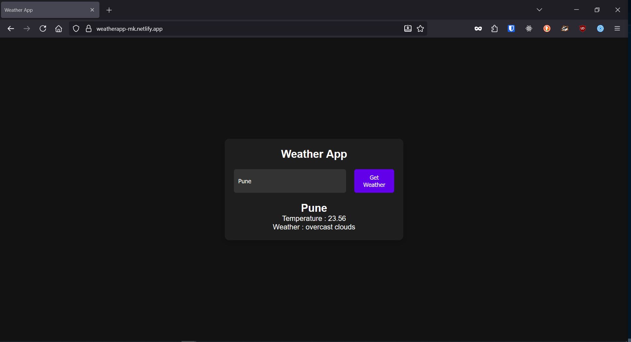Select the Weather App heading text
631x342 pixels.
(x=314, y=154)
